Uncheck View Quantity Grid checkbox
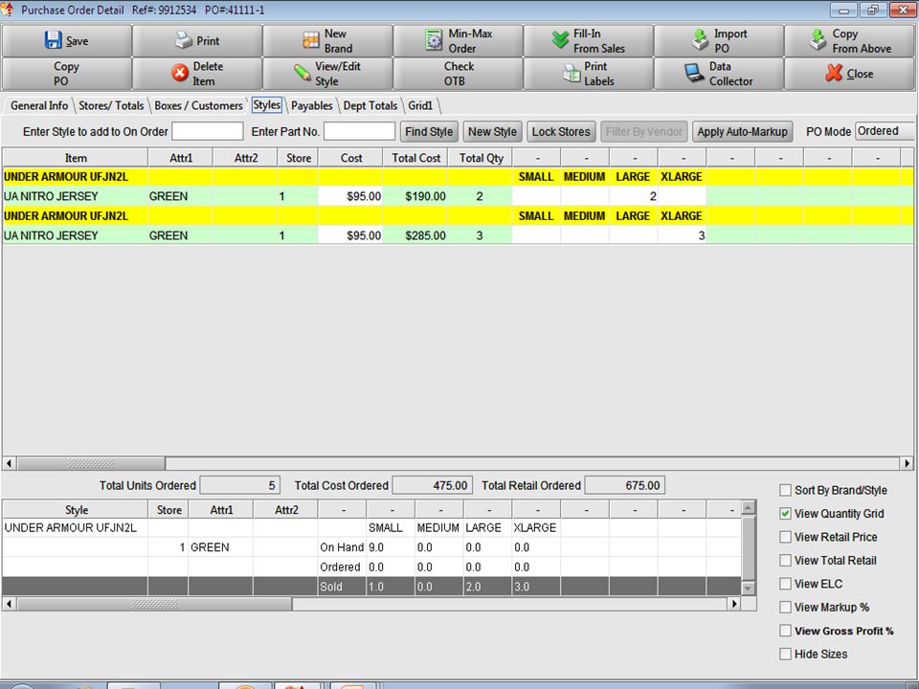Image resolution: width=919 pixels, height=689 pixels. [785, 513]
